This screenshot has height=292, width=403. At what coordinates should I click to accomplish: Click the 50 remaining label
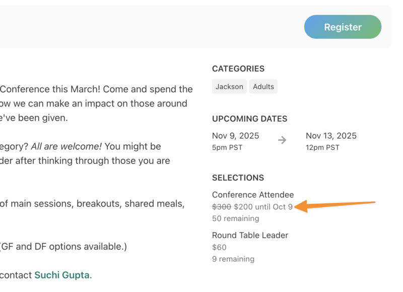click(x=236, y=219)
